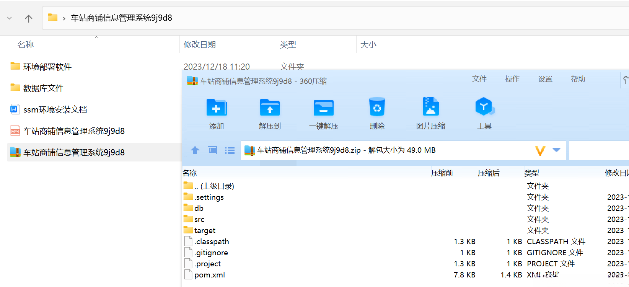
Task: Open the 工具 (Tools) icon
Action: 484,107
